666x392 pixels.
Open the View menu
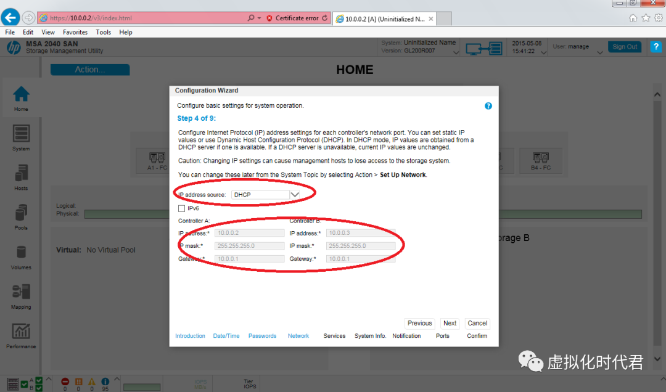(x=48, y=32)
